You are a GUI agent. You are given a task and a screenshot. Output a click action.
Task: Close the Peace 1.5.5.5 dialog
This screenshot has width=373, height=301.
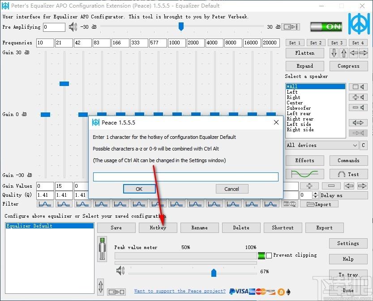(x=276, y=122)
